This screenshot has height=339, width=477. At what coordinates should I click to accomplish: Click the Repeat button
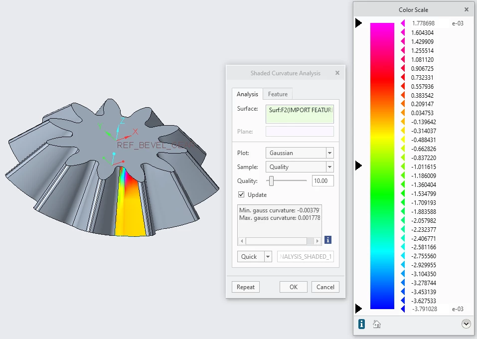click(x=246, y=287)
